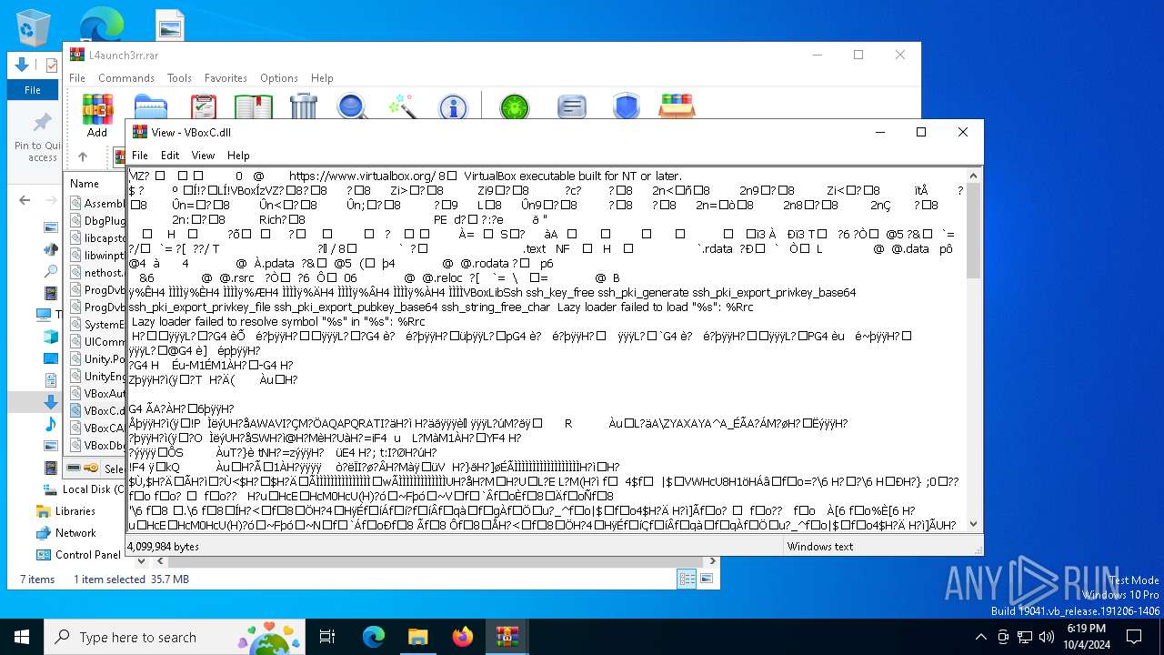Click the disk drive icon in WinRAR status bar
Screen dimensions: 1164x655
[74, 469]
